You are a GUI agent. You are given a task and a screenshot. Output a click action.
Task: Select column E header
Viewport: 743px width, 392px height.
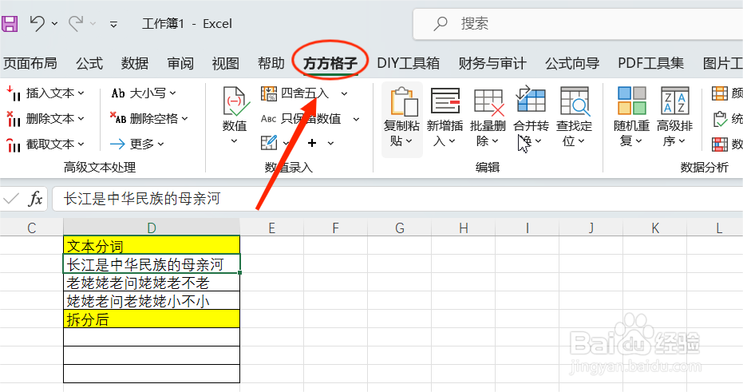tap(271, 228)
